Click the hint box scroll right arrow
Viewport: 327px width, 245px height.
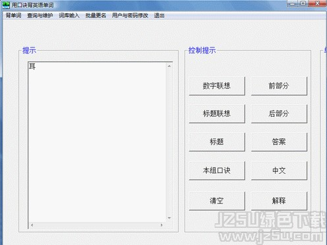click(162, 225)
